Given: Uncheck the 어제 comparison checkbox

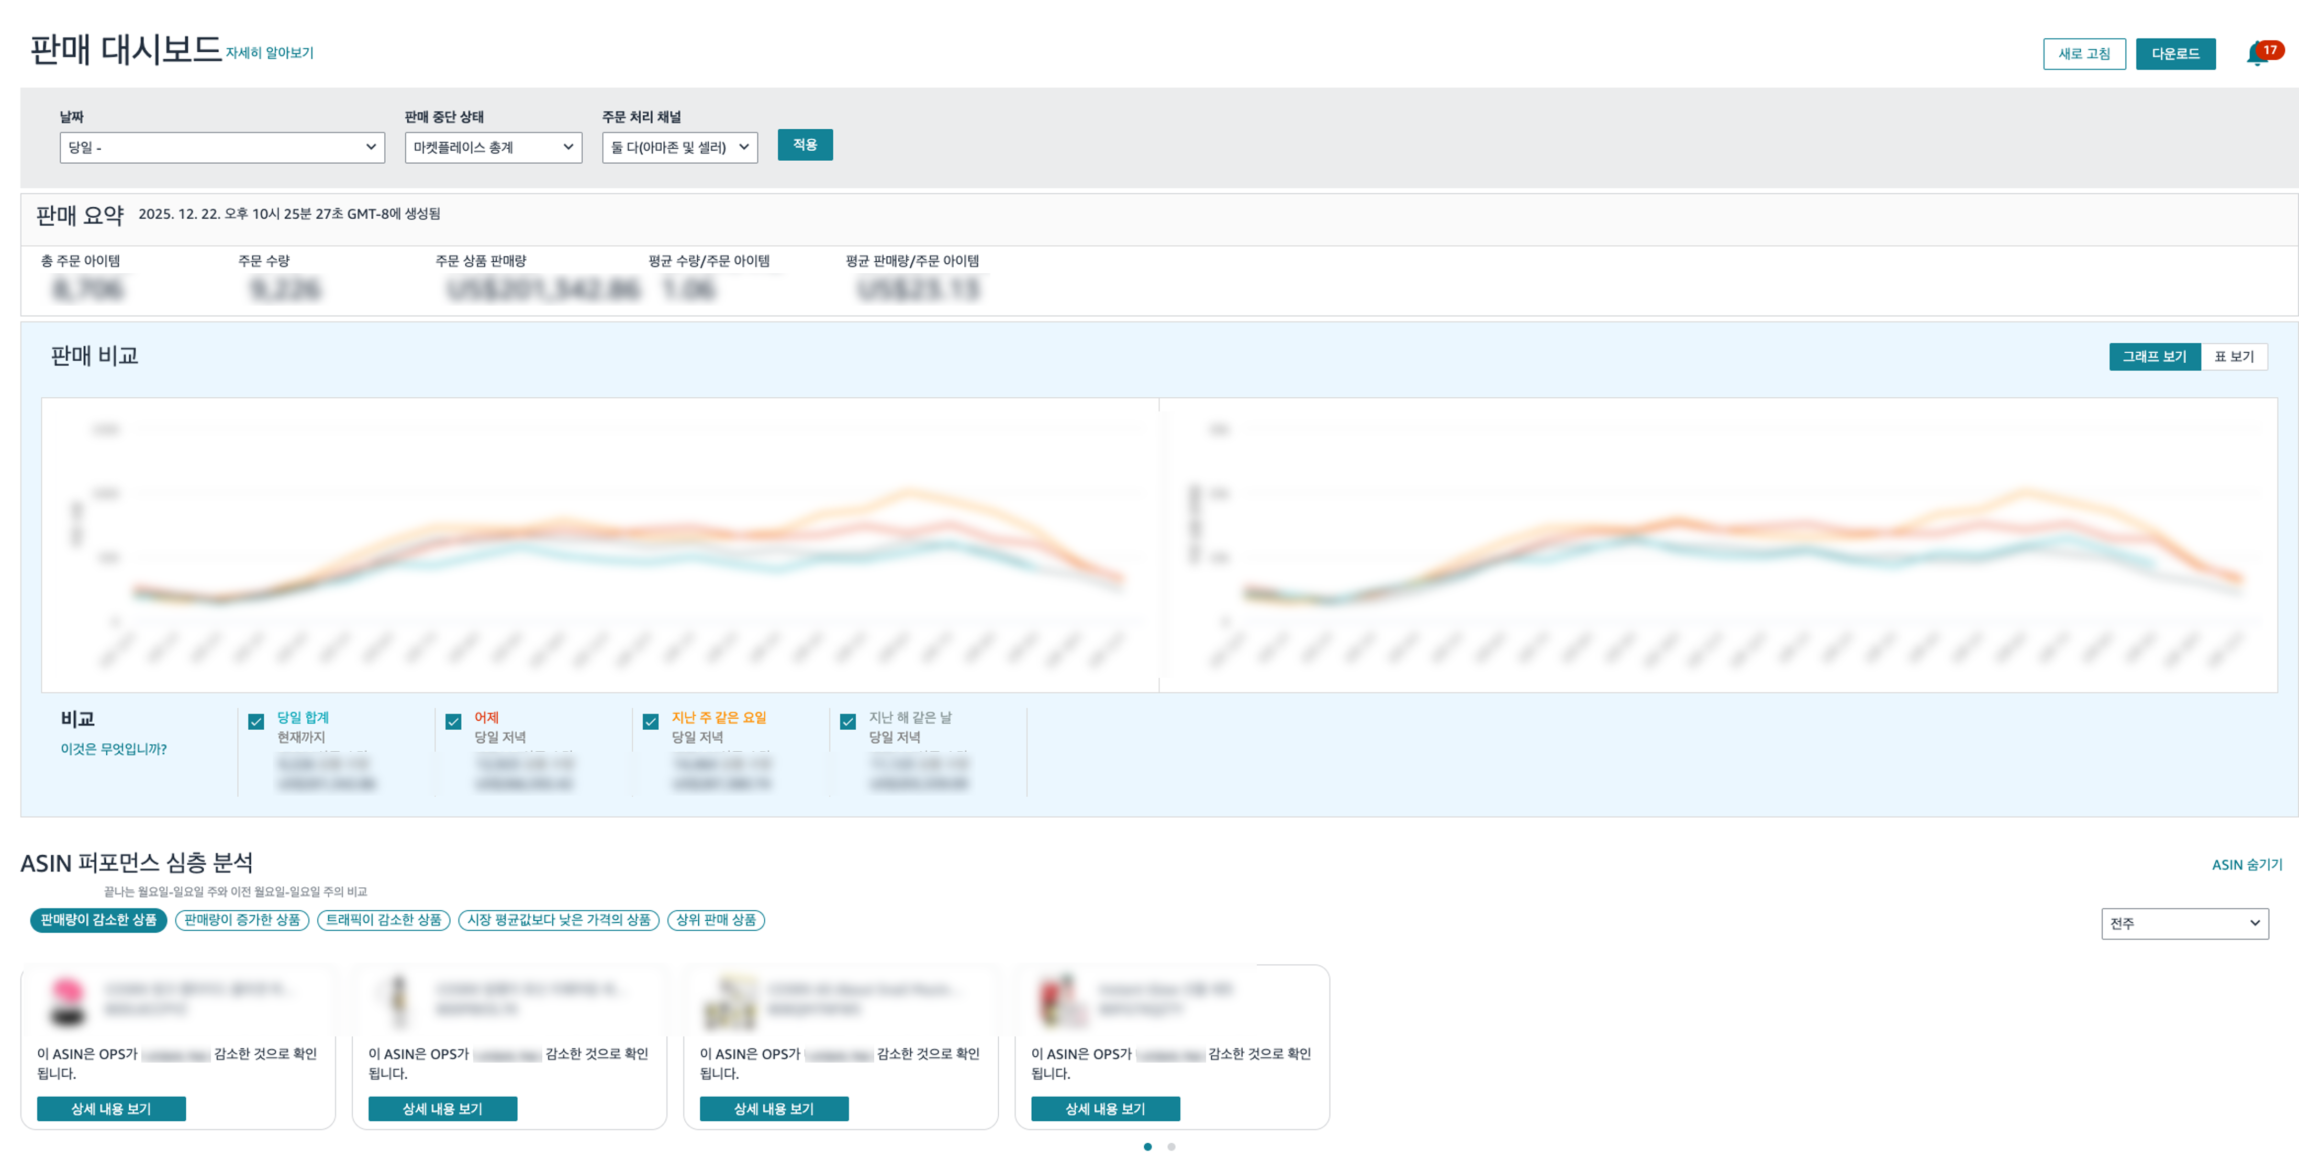Looking at the screenshot, I should click(x=453, y=721).
